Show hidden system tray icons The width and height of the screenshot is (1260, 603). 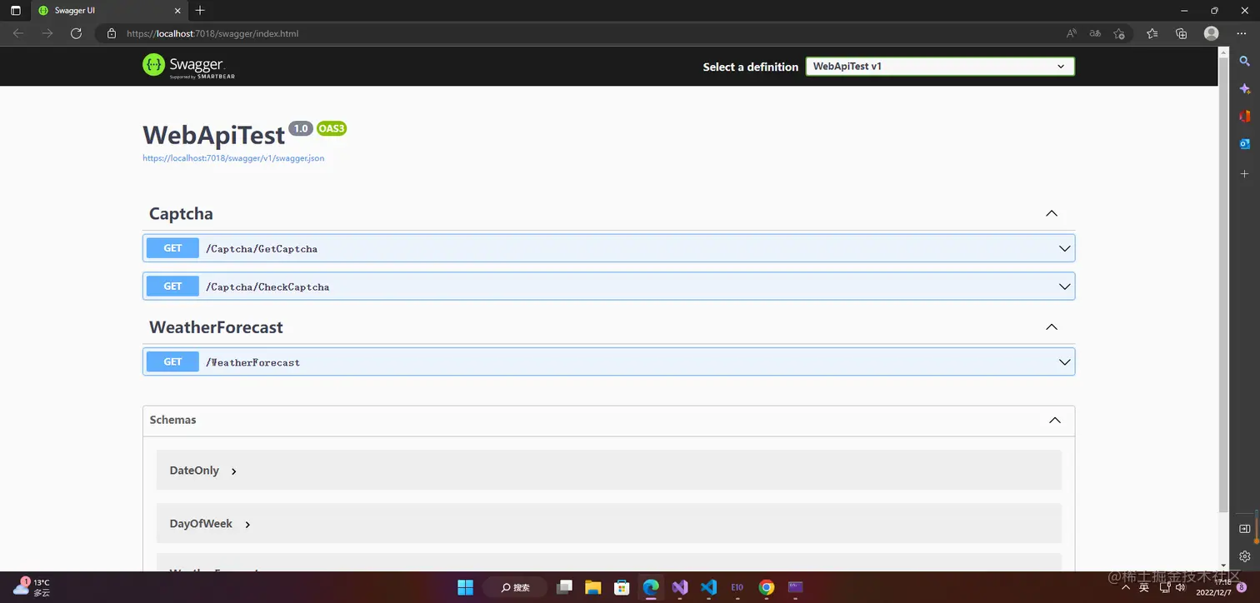pos(1127,586)
